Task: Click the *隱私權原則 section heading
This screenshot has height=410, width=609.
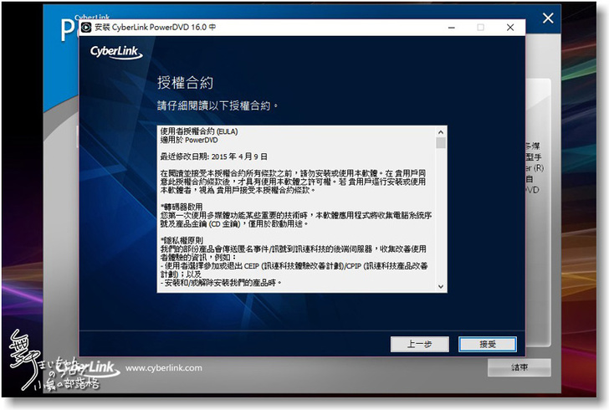Action: tap(182, 240)
